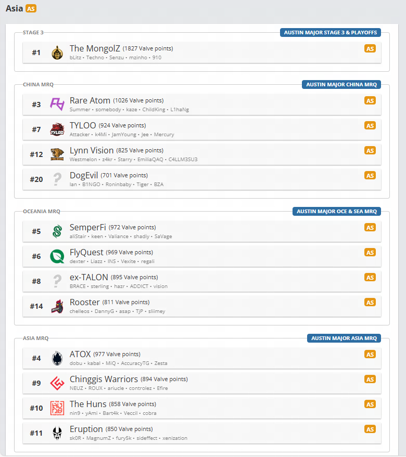Click the Chinggis Warriors team logo

[x=57, y=383]
